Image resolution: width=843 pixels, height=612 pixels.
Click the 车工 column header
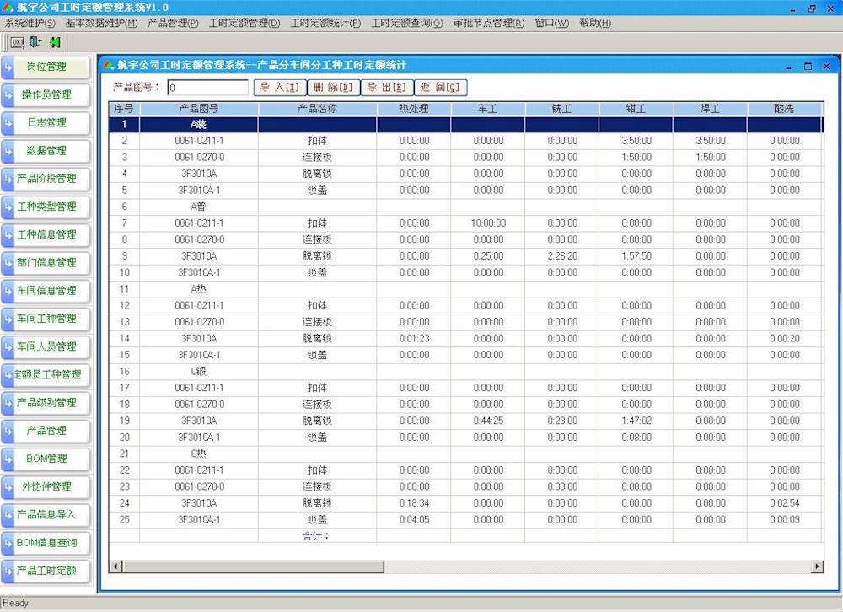pyautogui.click(x=488, y=109)
